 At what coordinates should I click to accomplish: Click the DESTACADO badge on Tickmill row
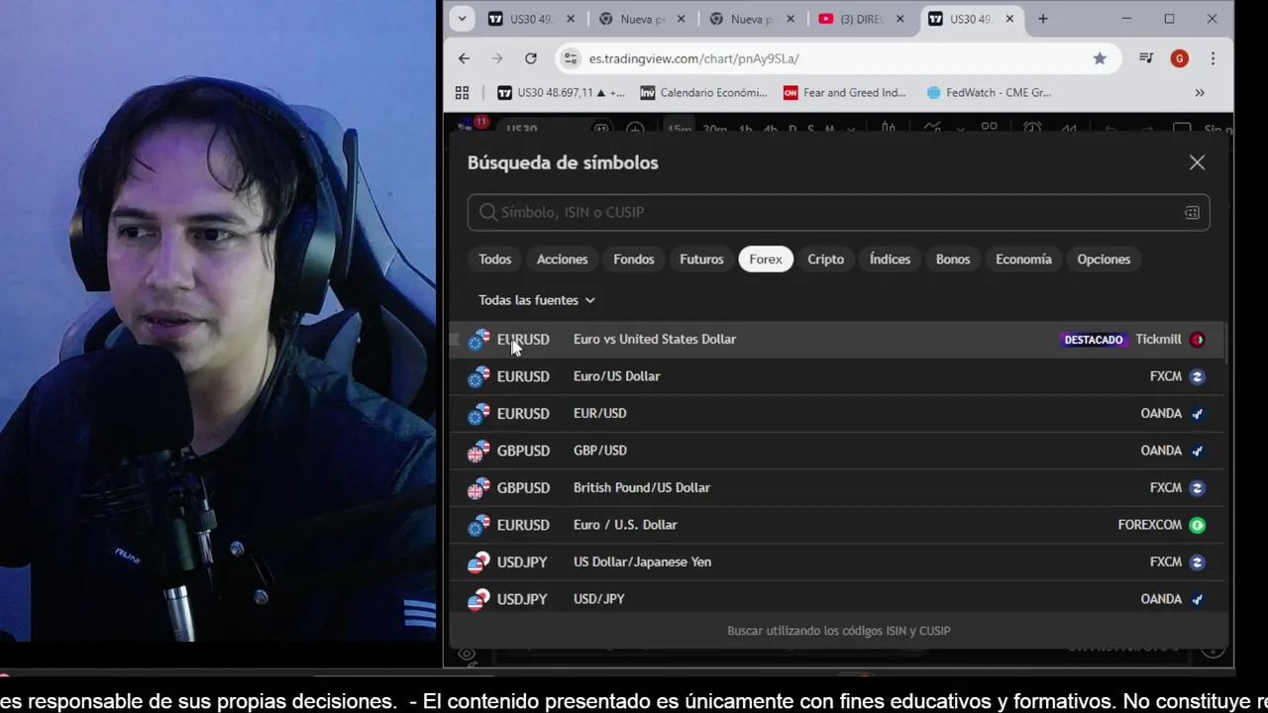pyautogui.click(x=1093, y=340)
